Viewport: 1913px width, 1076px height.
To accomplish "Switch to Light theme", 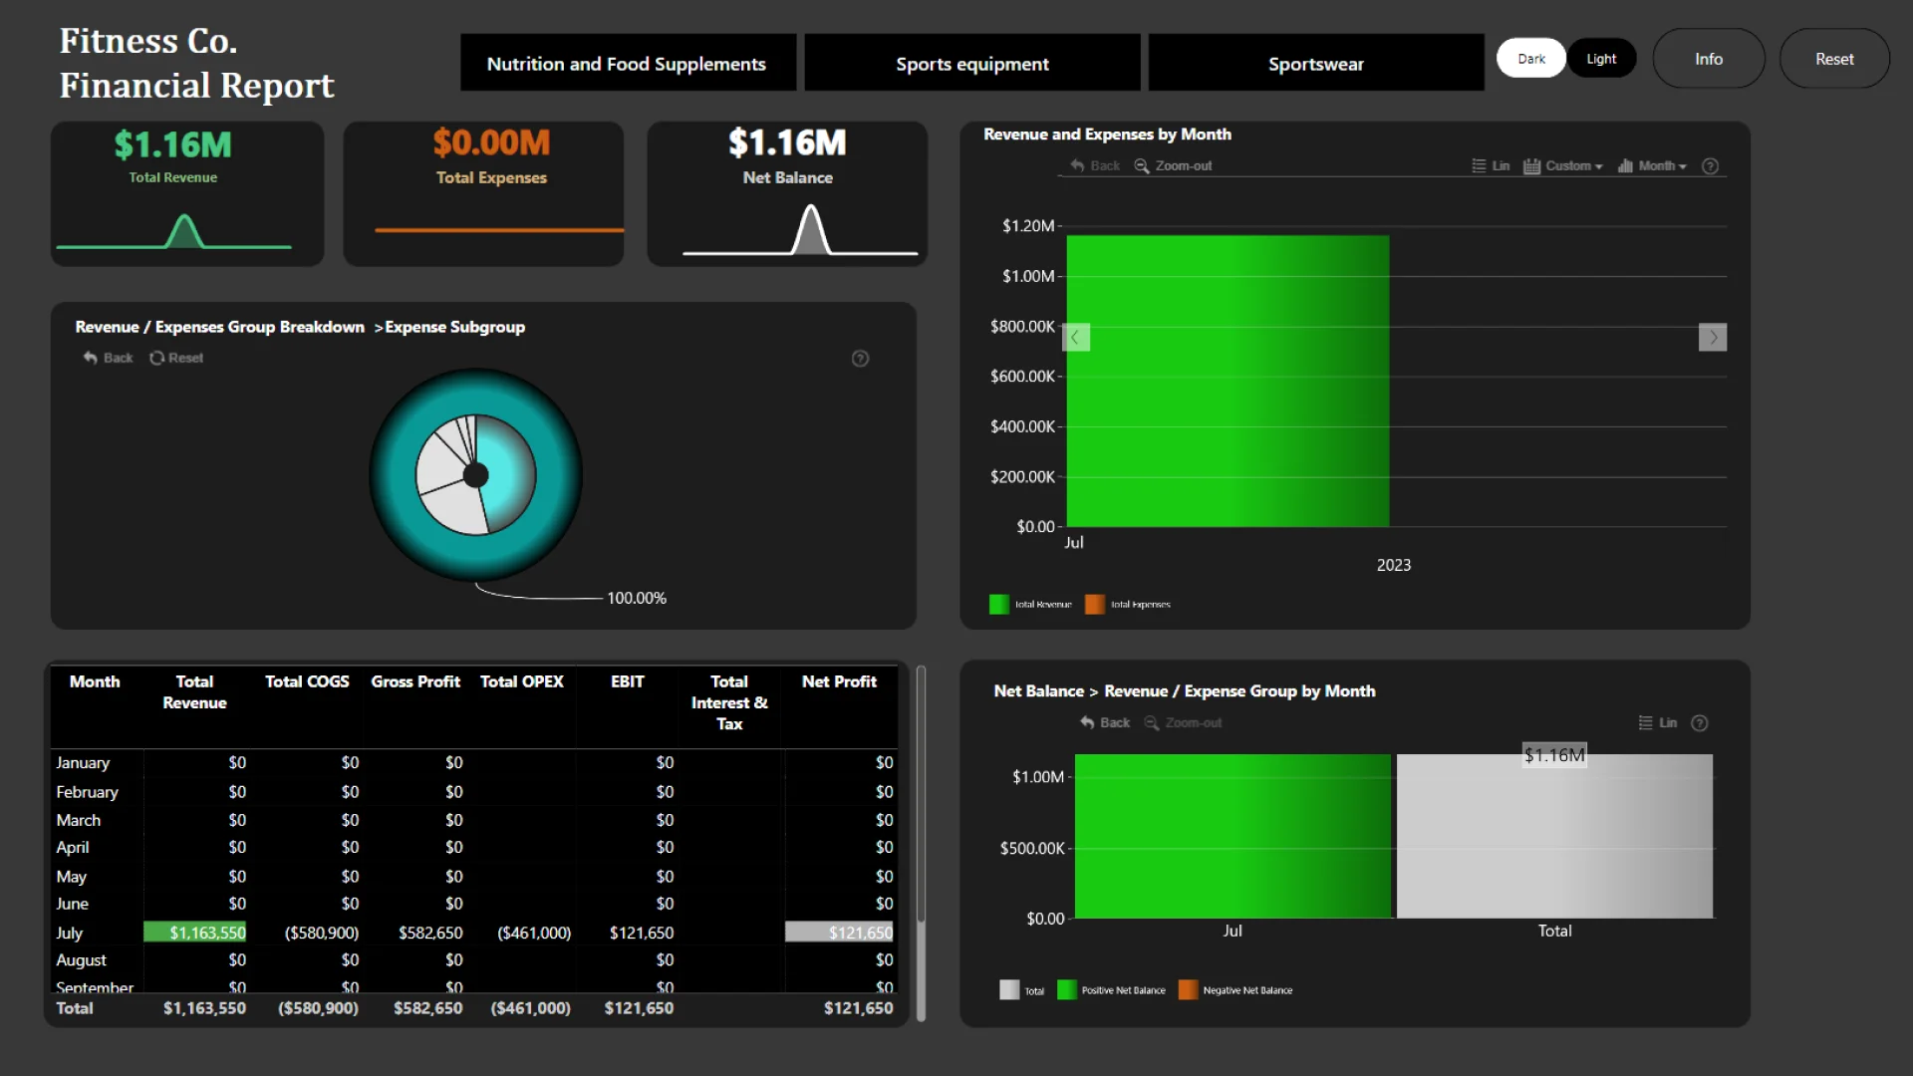I will 1601,59.
